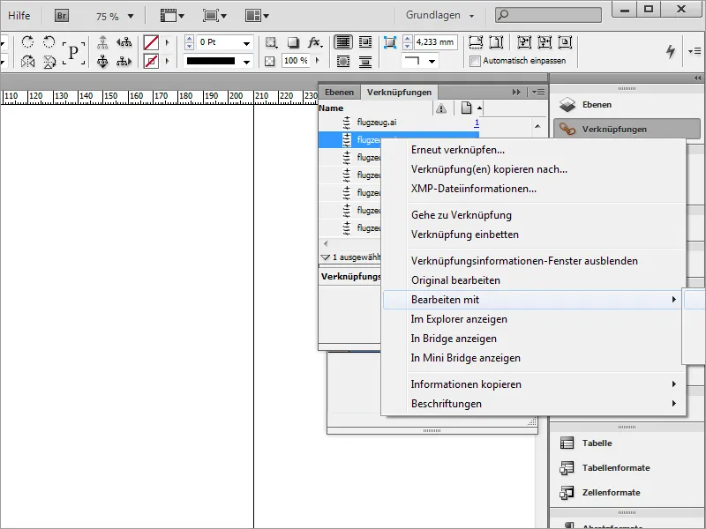Open the stroke style dropdown
Image resolution: width=706 pixels, height=529 pixels.
coord(246,62)
